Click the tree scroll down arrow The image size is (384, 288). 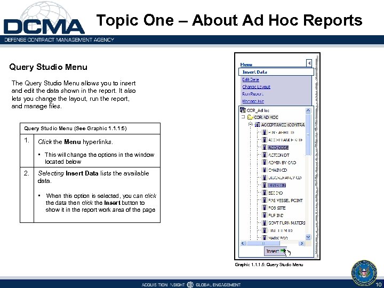click(x=308, y=237)
